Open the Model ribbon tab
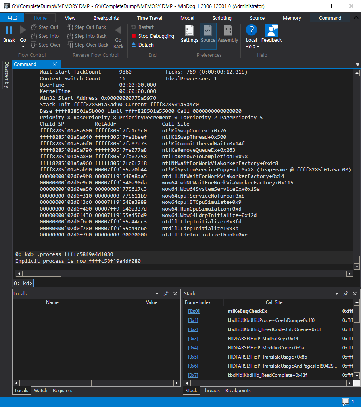The width and height of the screenshot is (361, 407). [x=187, y=18]
